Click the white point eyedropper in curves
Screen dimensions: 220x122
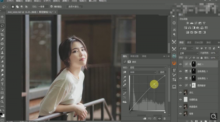click(125, 85)
